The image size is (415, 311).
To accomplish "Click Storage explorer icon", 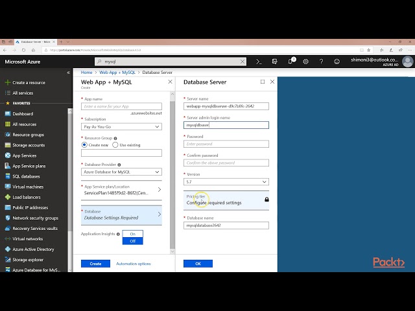I will 8,259.
